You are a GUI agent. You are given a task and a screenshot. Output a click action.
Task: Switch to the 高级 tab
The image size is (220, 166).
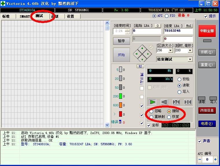[x=57, y=16]
